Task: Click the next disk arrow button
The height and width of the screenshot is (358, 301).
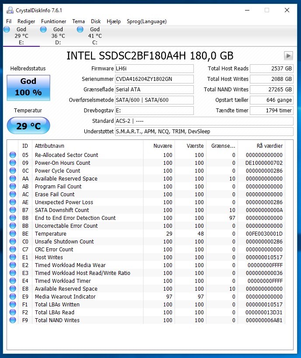Action: coord(288,56)
